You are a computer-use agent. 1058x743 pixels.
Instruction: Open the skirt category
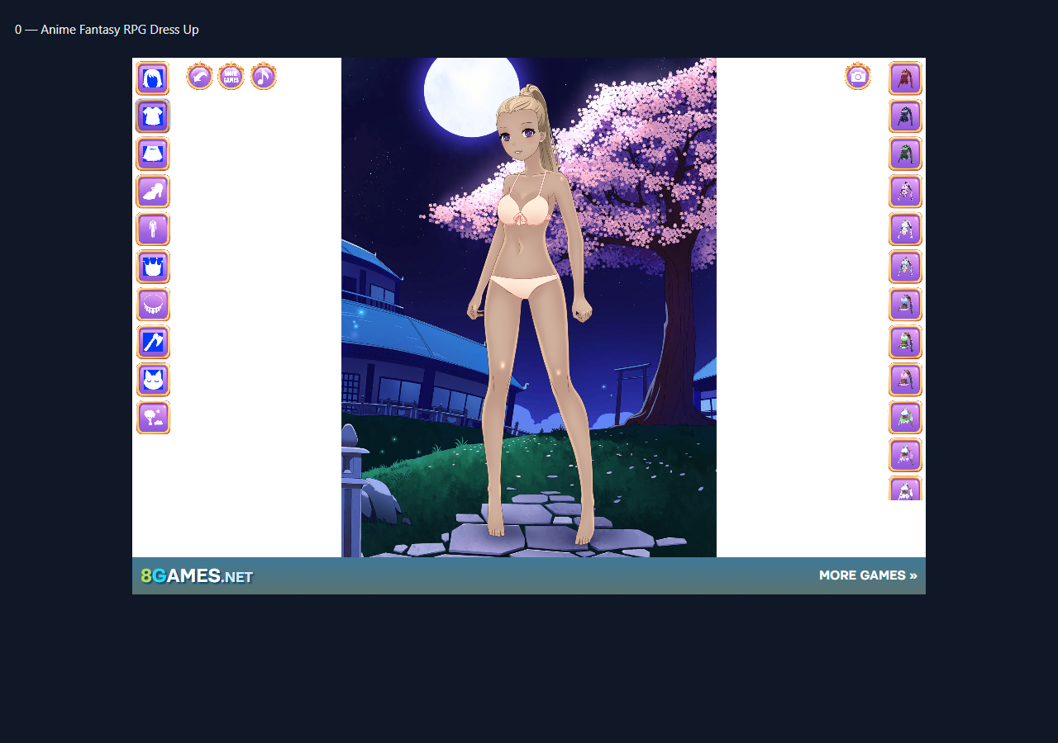tap(153, 154)
